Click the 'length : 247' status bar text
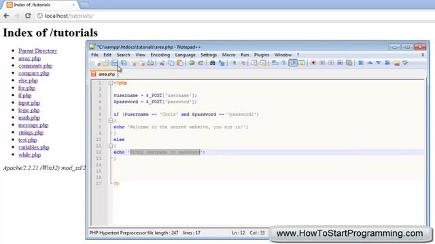Viewport: 435px width, 244px height. 167,233
